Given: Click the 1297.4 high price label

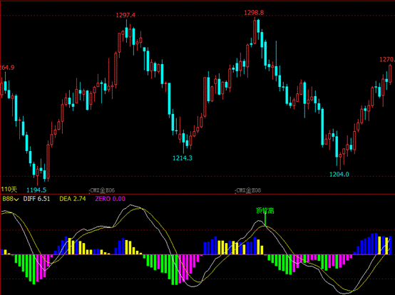Looking at the screenshot, I should tap(125, 16).
